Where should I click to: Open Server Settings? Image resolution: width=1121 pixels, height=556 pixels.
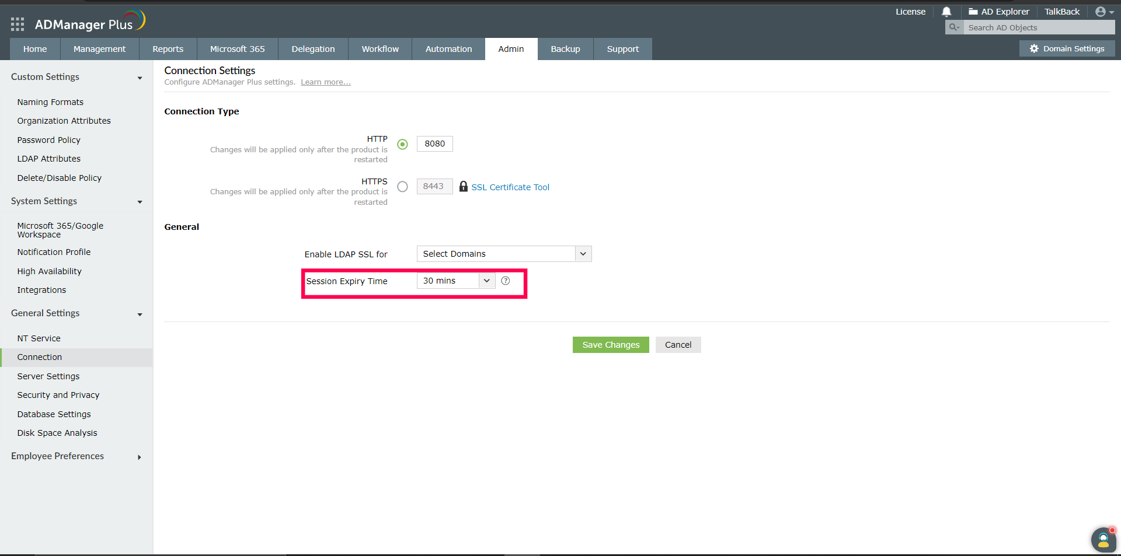(x=48, y=376)
